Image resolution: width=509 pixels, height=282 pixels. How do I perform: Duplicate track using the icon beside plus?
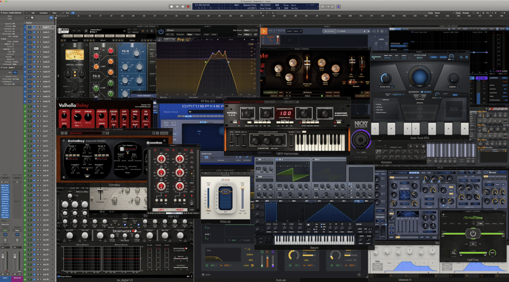[32, 17]
